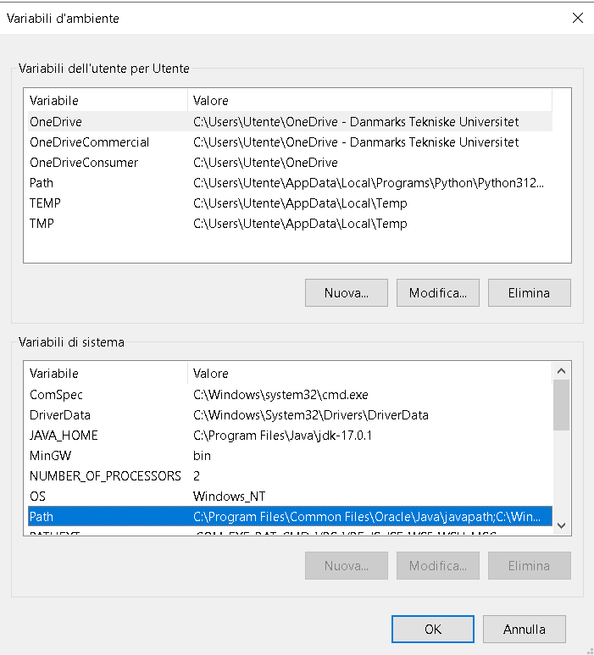This screenshot has width=594, height=655.
Task: Select the OneDrive user variable row
Action: pyautogui.click(x=56, y=122)
